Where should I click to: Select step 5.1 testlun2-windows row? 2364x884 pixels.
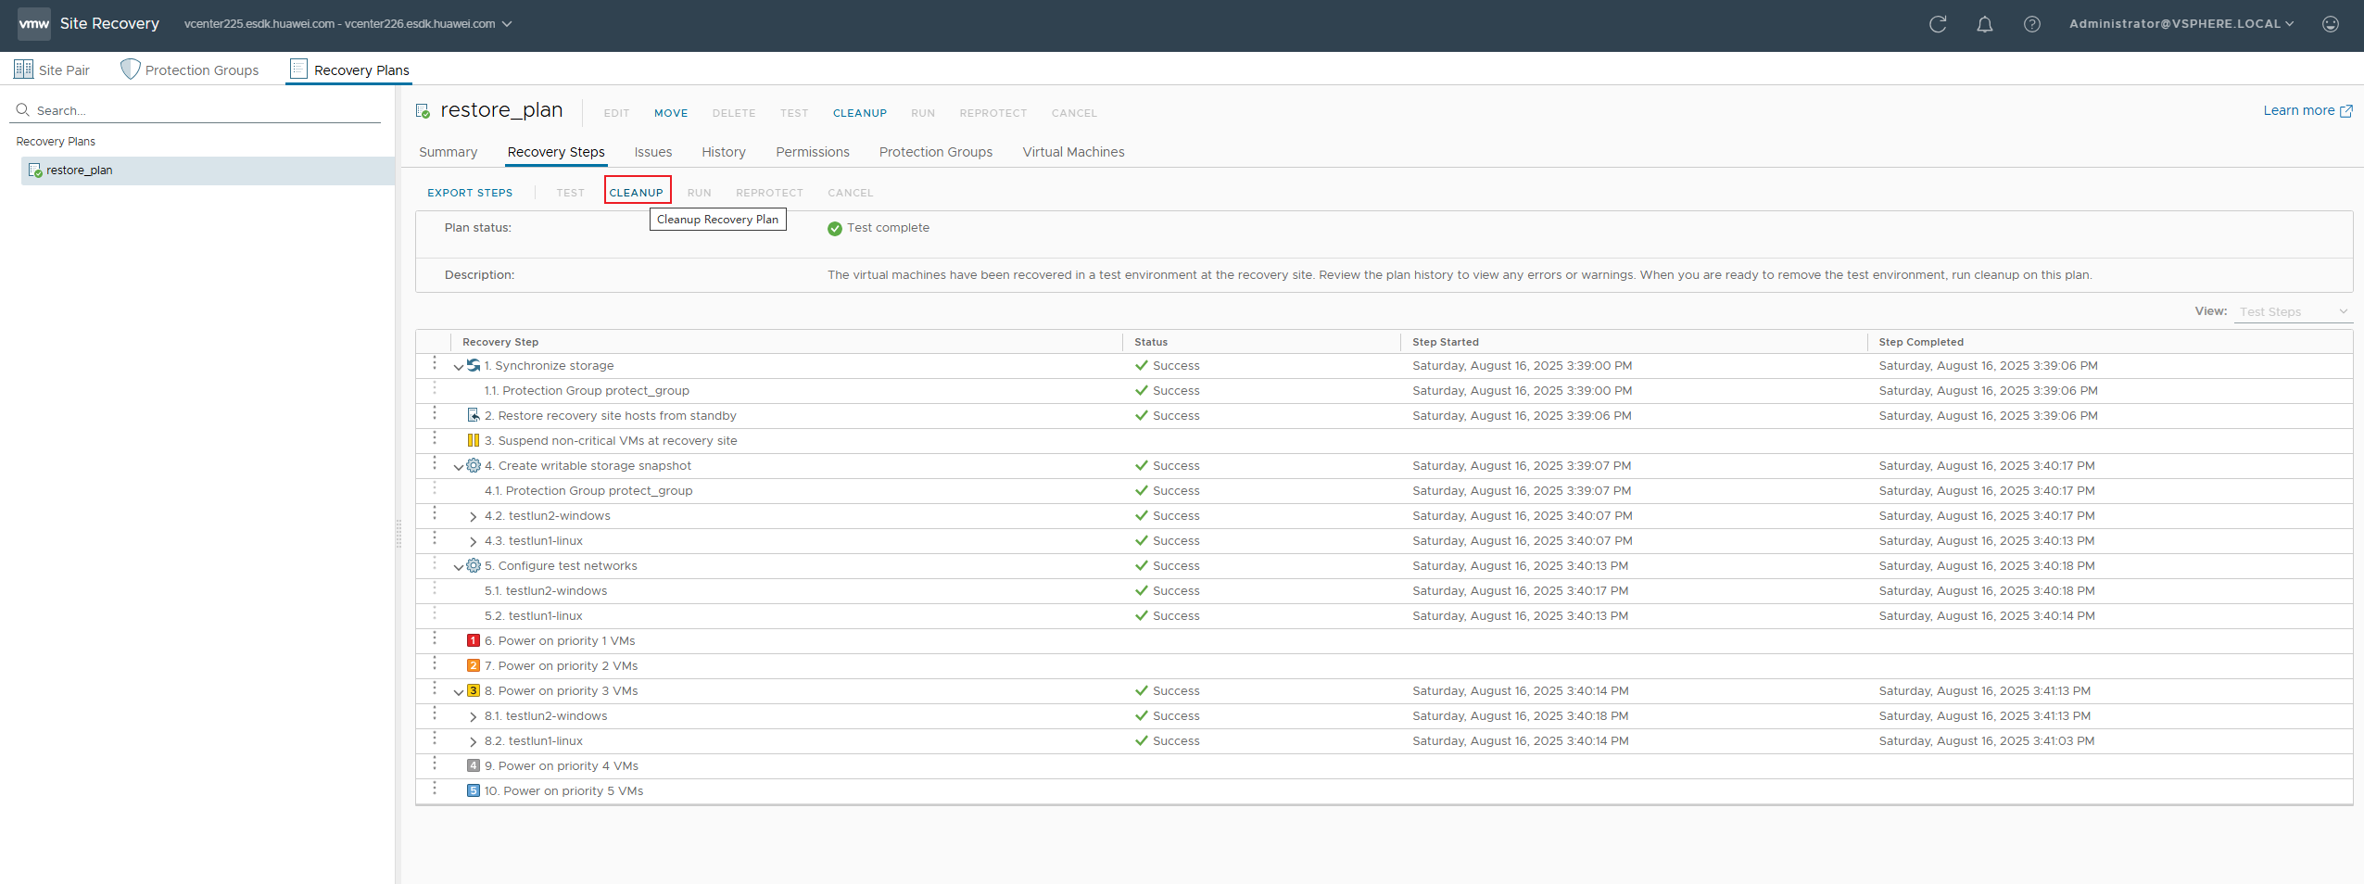coord(1384,590)
